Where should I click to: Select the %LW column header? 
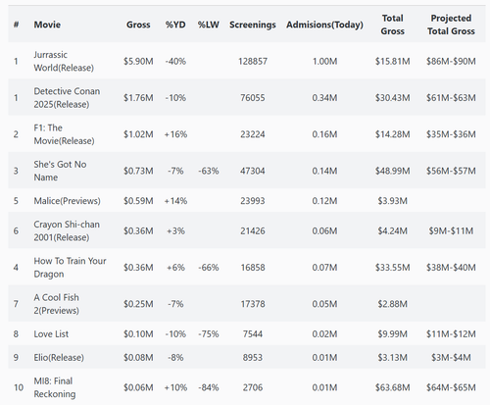(x=209, y=25)
